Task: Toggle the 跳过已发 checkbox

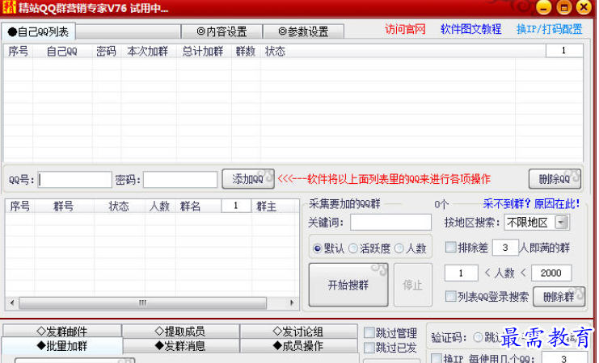Action: [x=369, y=348]
